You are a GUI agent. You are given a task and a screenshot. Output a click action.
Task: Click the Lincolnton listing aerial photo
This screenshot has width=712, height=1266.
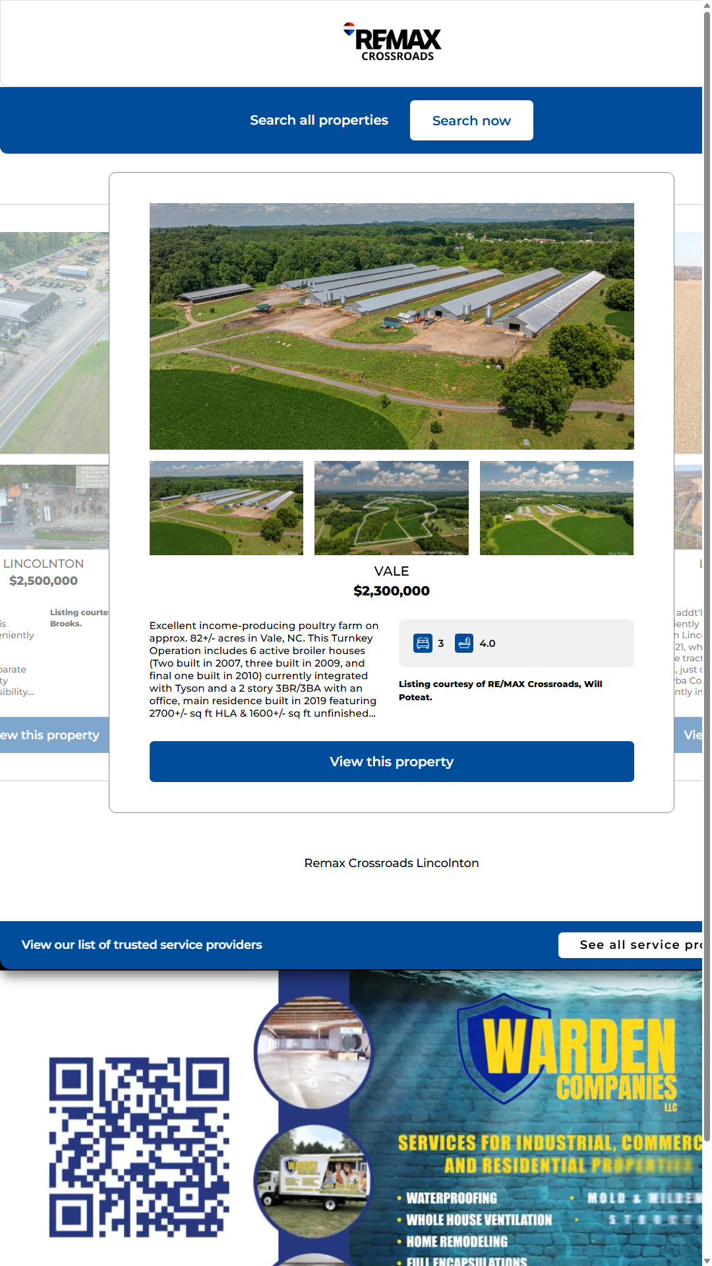tap(54, 343)
